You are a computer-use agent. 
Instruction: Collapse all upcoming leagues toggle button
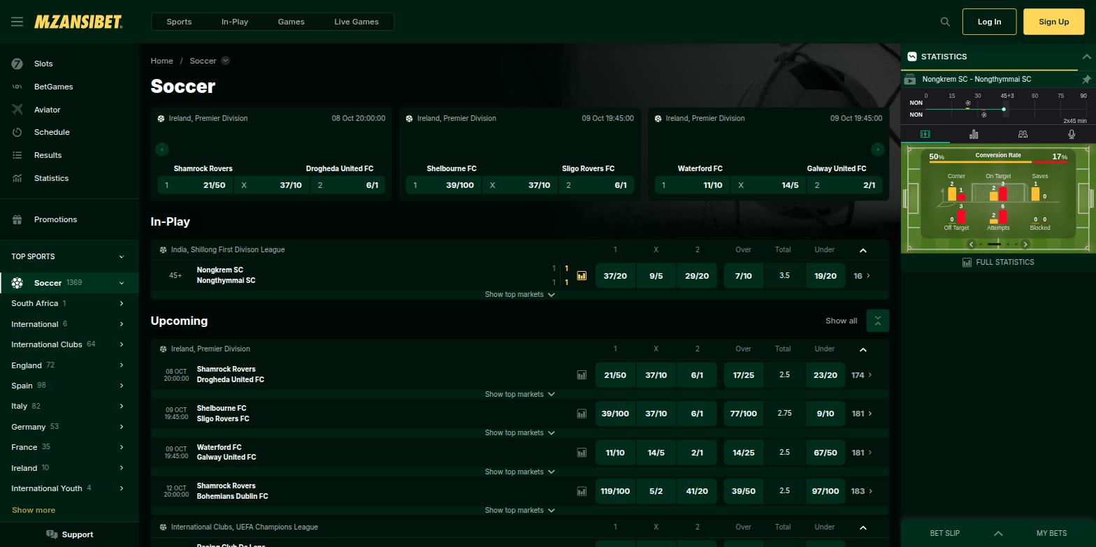(x=878, y=321)
